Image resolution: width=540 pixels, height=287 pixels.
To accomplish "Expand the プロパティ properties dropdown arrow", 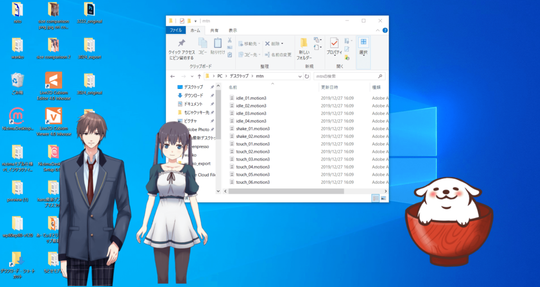I will [x=334, y=56].
